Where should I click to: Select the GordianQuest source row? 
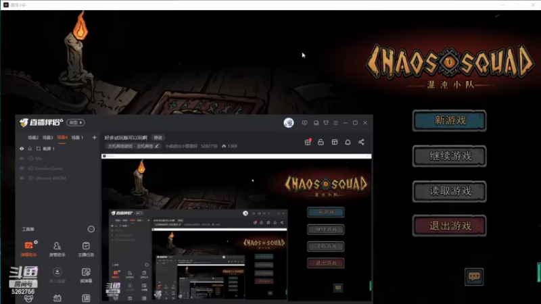[58, 168]
